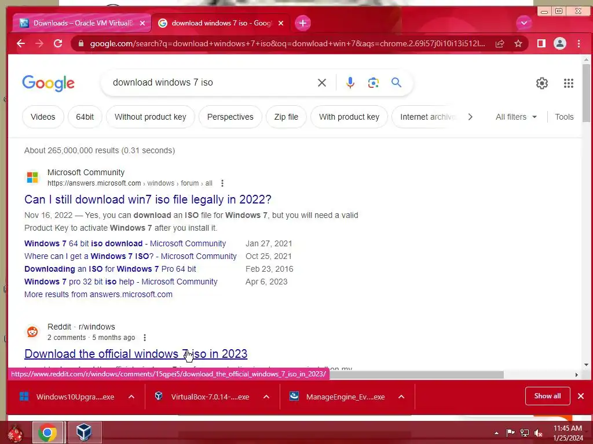Viewport: 593px width, 444px height.
Task: Click into the Google search field
Action: tap(212, 82)
